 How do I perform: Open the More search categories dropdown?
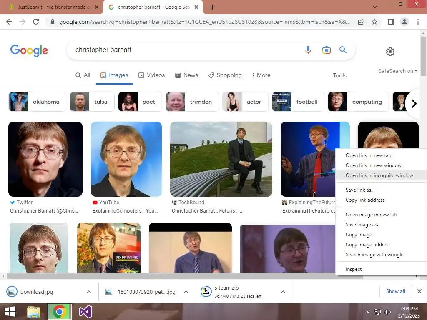261,75
